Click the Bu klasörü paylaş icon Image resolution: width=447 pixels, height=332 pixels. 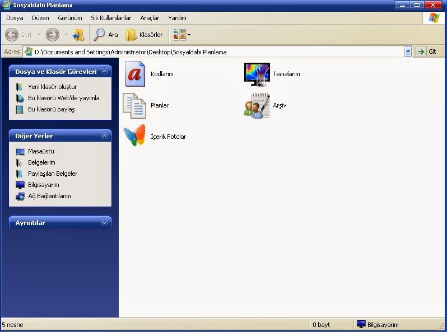[19, 110]
